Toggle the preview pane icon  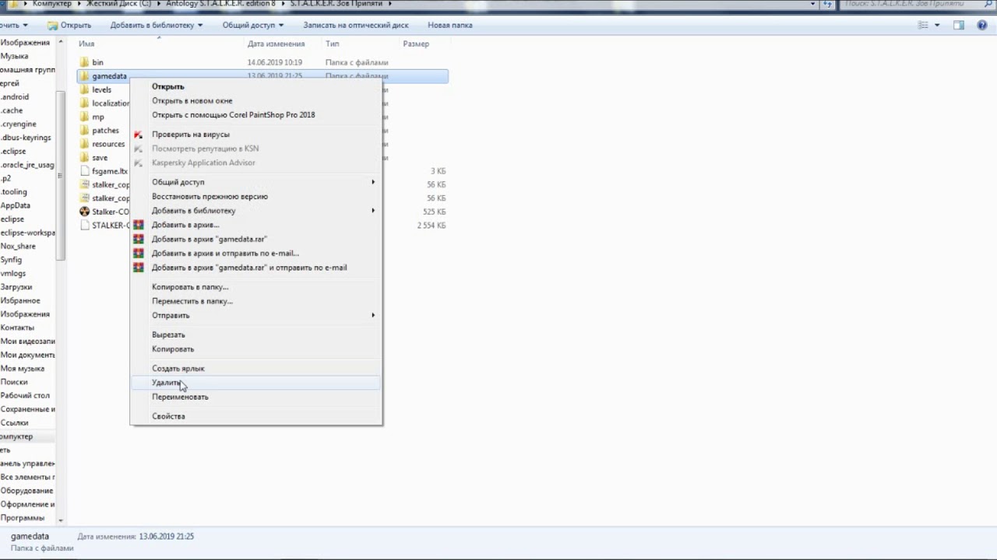[960, 25]
